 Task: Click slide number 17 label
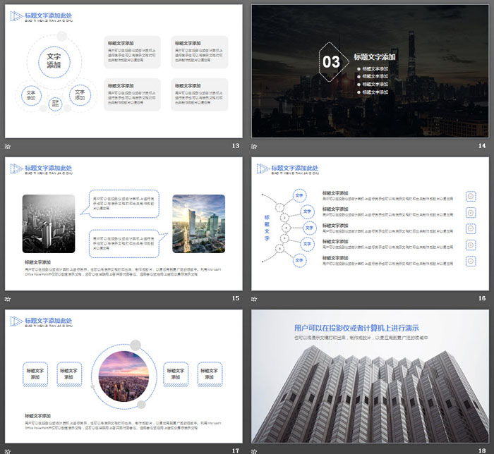click(236, 451)
